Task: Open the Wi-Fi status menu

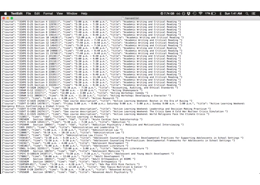Action: tap(201, 13)
